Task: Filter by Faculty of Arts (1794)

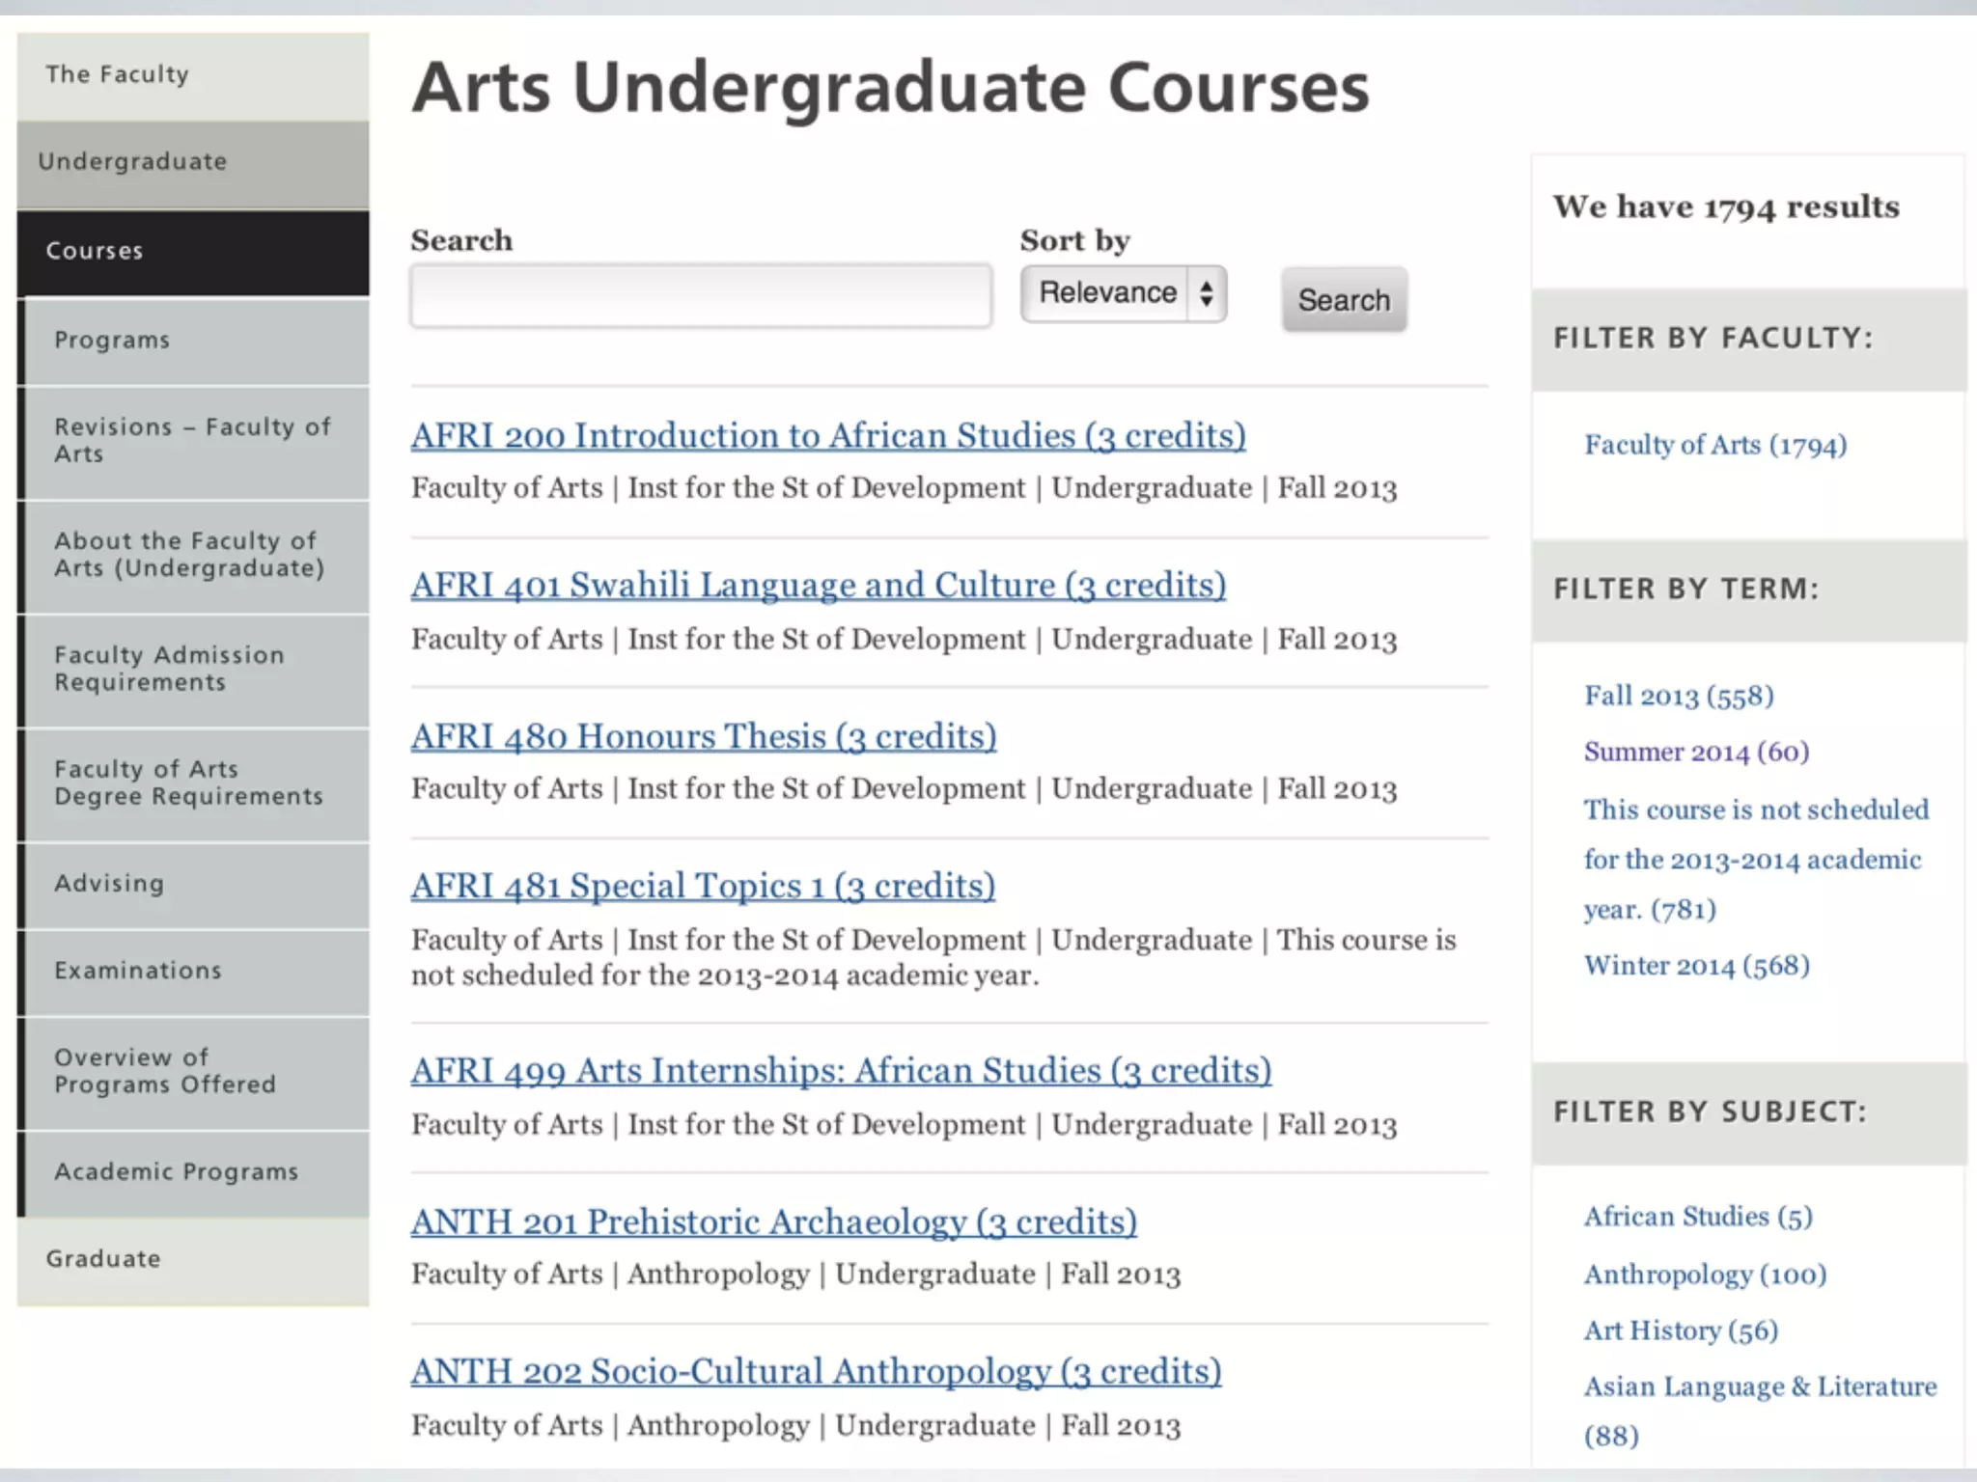Action: click(x=1714, y=445)
